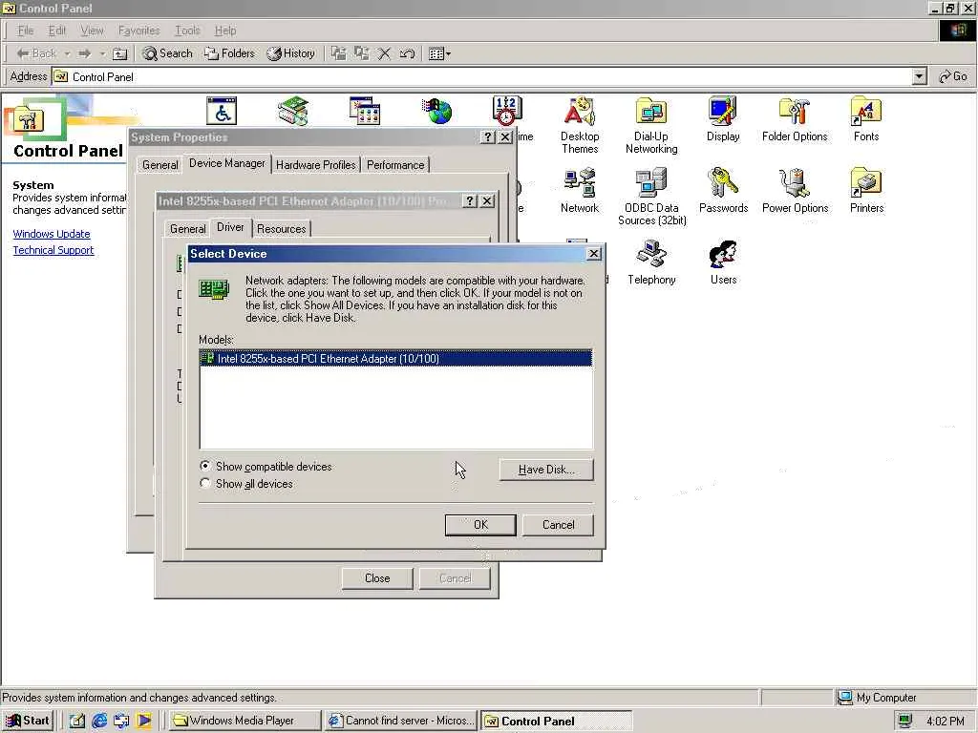
Task: Click the help question button in Select adapter properties
Action: [x=470, y=200]
